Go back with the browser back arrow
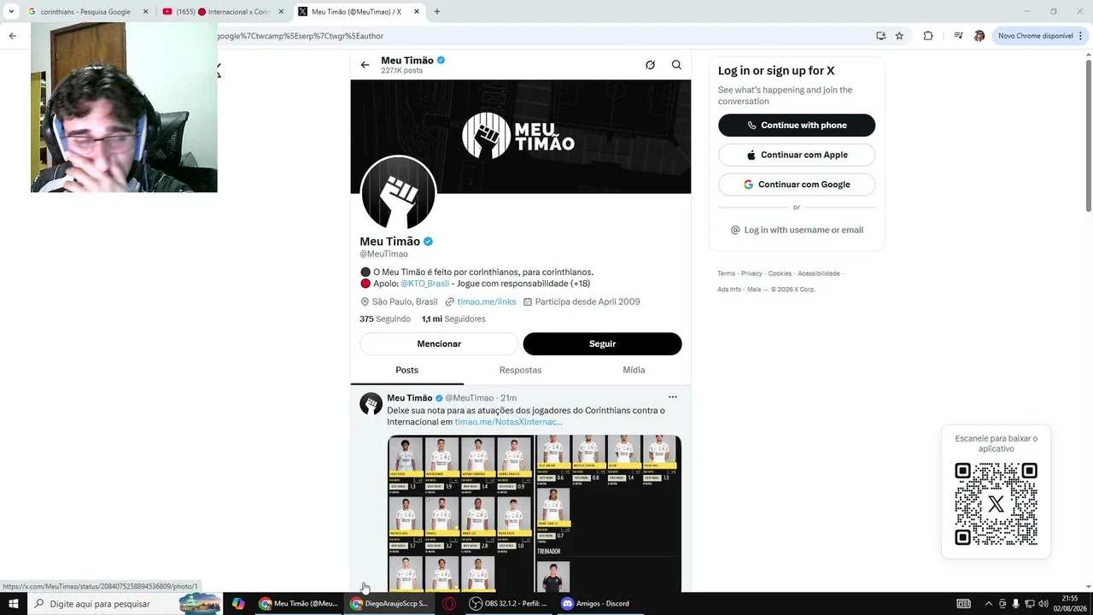This screenshot has height=615, width=1093. point(12,36)
